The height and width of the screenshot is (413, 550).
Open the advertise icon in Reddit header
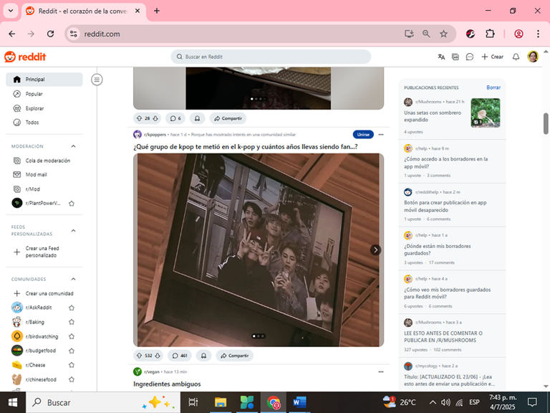pyautogui.click(x=455, y=57)
